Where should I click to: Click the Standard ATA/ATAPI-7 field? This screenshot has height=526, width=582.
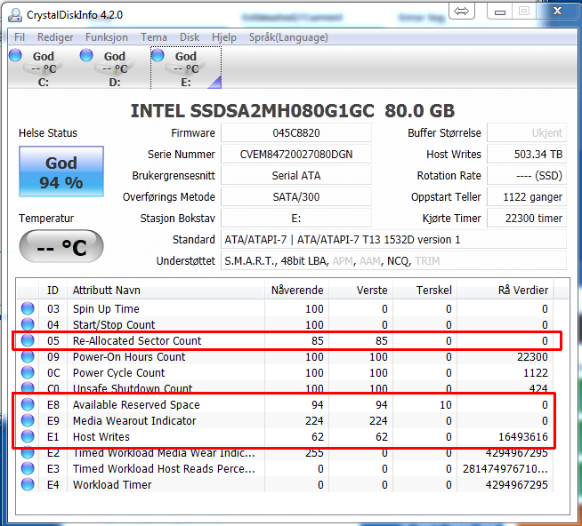tap(394, 240)
